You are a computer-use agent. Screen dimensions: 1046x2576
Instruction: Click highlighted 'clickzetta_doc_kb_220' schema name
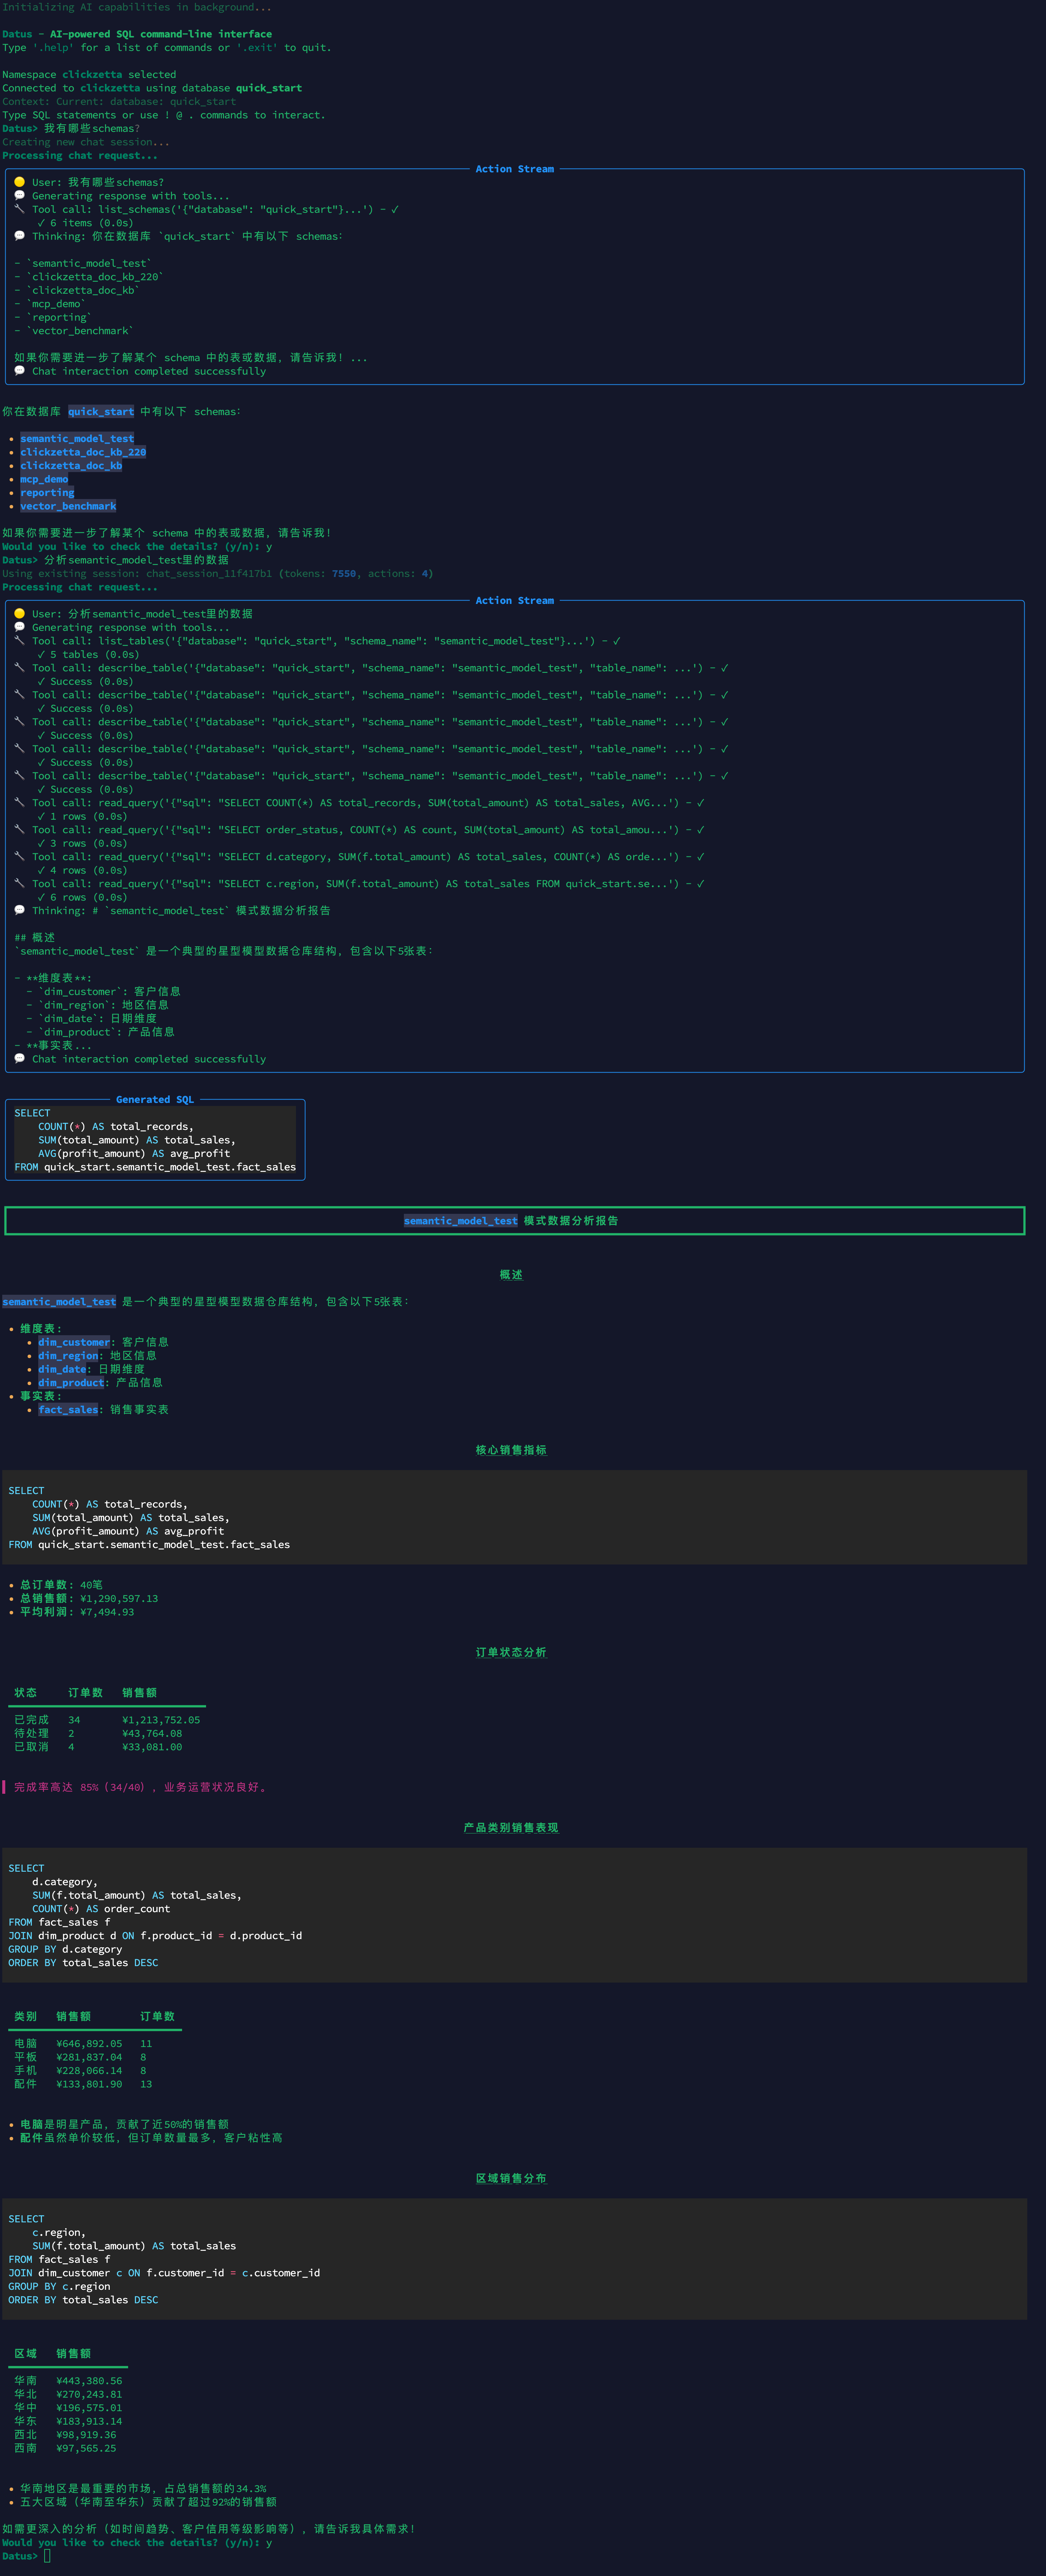click(83, 452)
